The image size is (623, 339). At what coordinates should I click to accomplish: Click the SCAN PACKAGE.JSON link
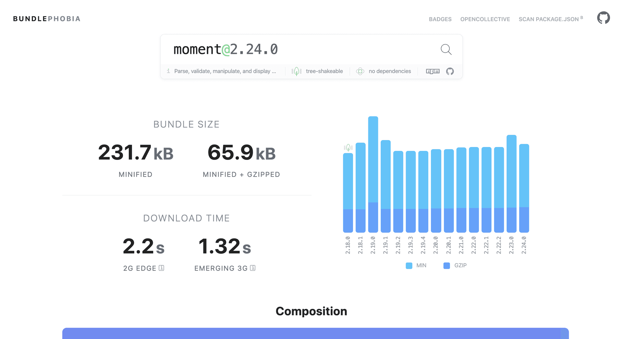pos(548,19)
